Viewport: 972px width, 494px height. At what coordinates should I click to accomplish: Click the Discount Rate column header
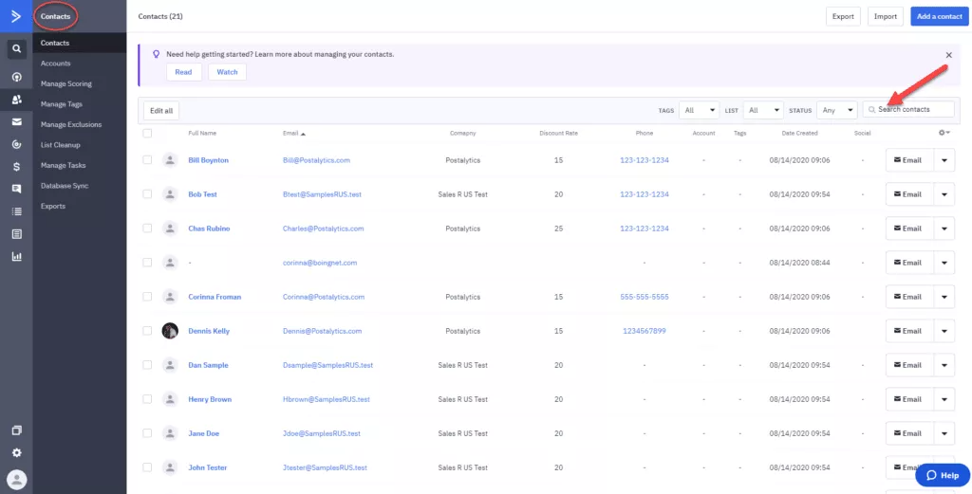[558, 133]
